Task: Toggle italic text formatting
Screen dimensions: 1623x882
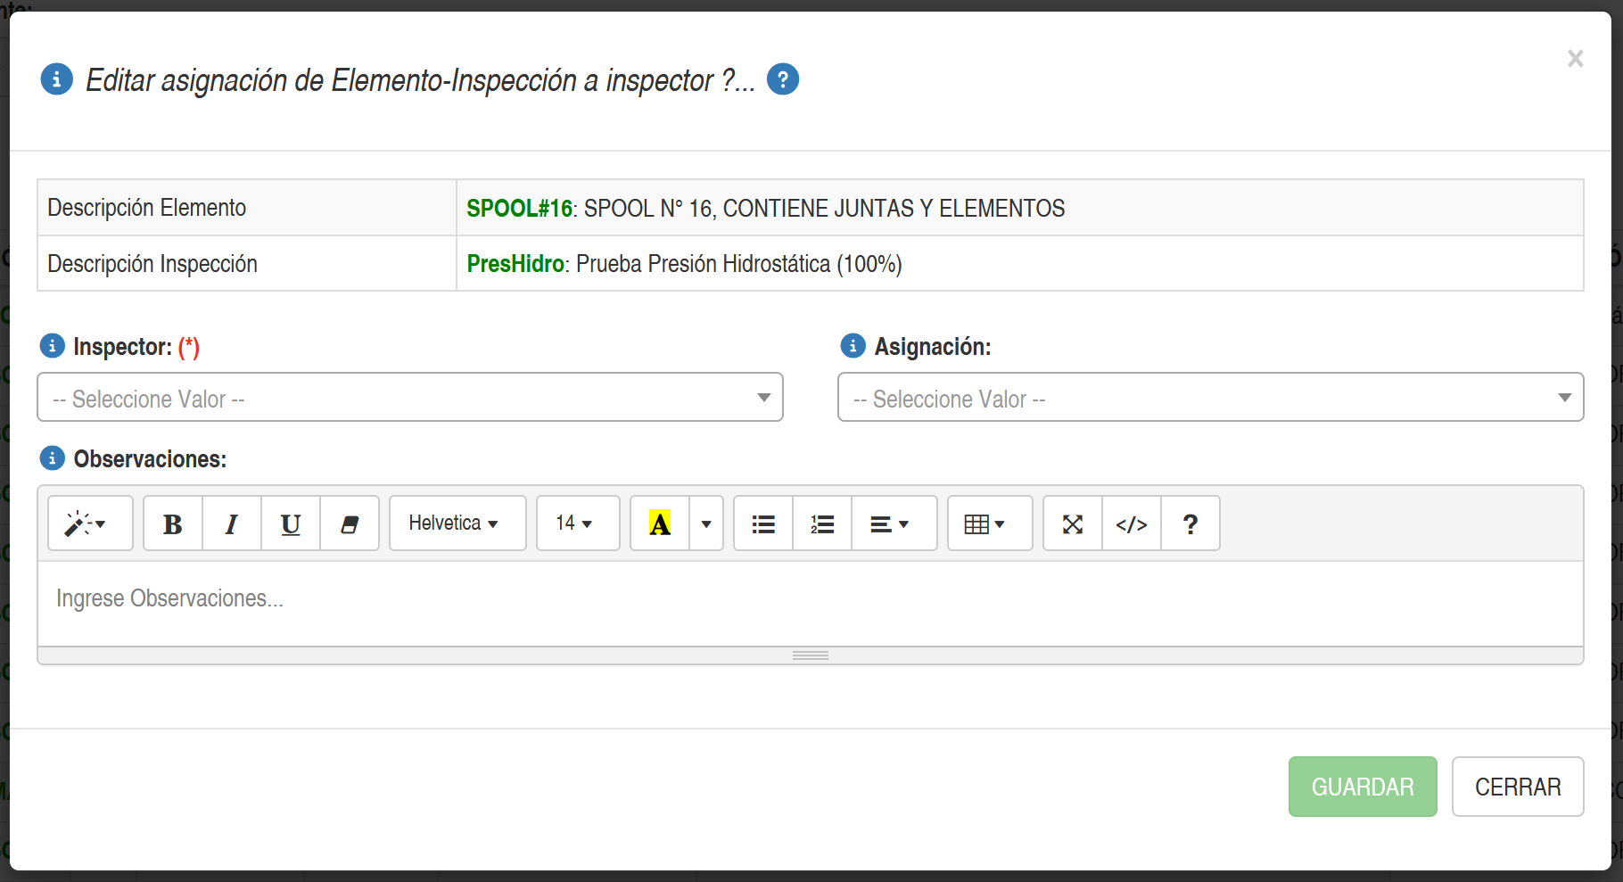Action: [232, 523]
